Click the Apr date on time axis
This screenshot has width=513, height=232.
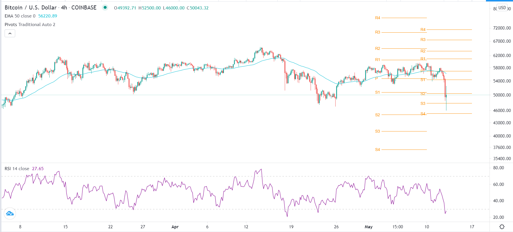point(175,227)
